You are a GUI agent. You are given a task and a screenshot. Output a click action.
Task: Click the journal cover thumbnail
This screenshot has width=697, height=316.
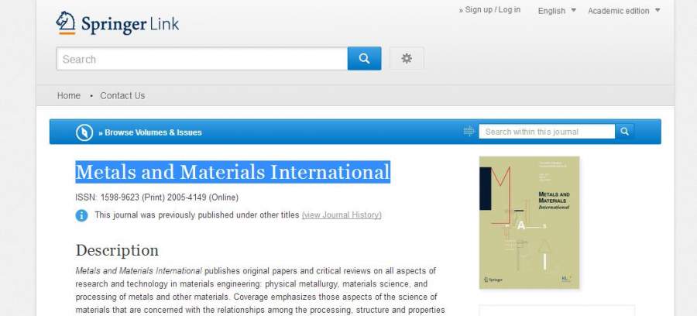point(529,222)
